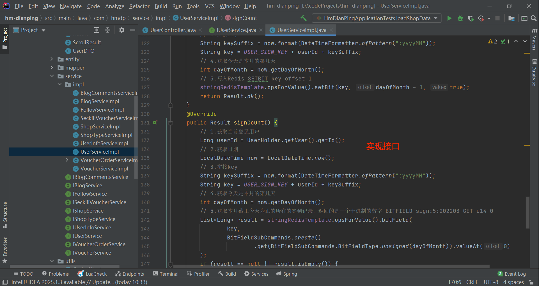Open the LuaCheck tool window
Screen dimensions: 539x286
(x=92, y=274)
